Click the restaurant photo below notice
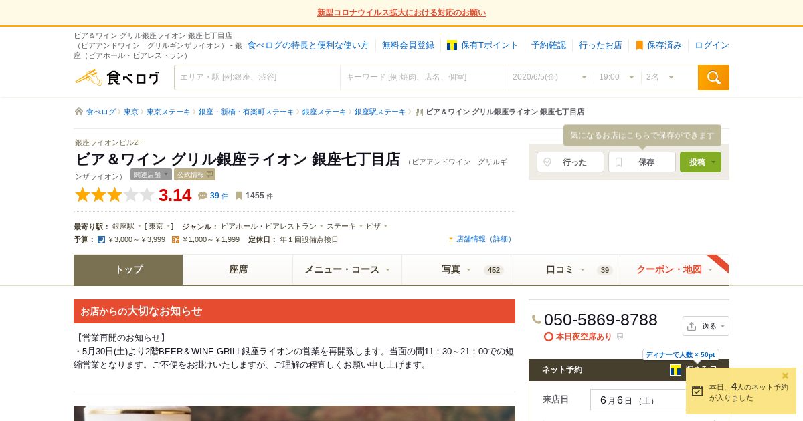The height and width of the screenshot is (421, 803). pyautogui.click(x=294, y=413)
